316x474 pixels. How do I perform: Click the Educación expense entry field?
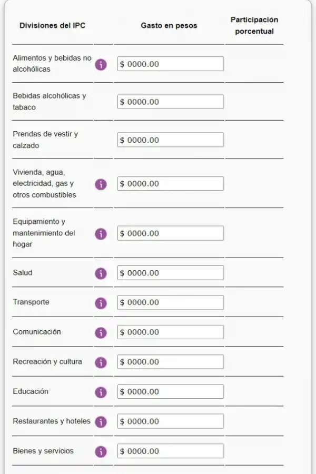pos(170,391)
